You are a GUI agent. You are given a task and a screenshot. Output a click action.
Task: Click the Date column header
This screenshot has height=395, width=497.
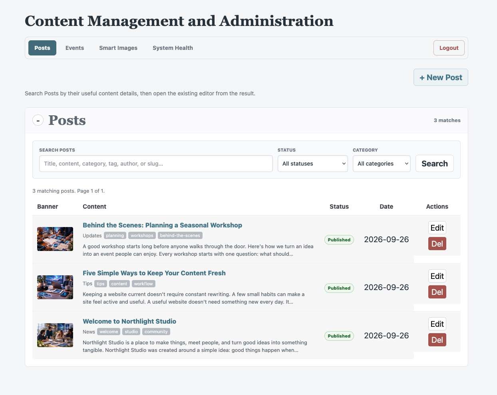386,207
